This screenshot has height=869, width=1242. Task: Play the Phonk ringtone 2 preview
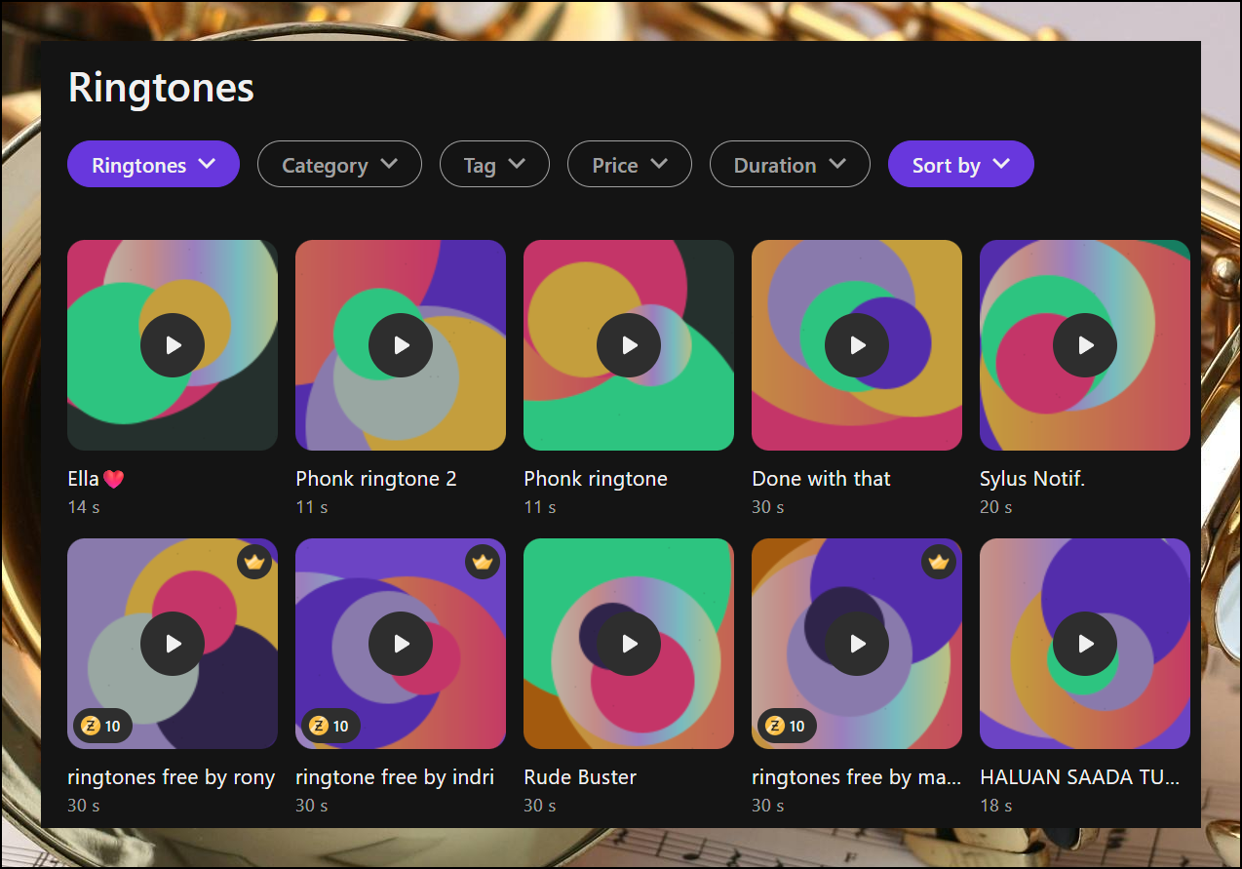(x=401, y=345)
